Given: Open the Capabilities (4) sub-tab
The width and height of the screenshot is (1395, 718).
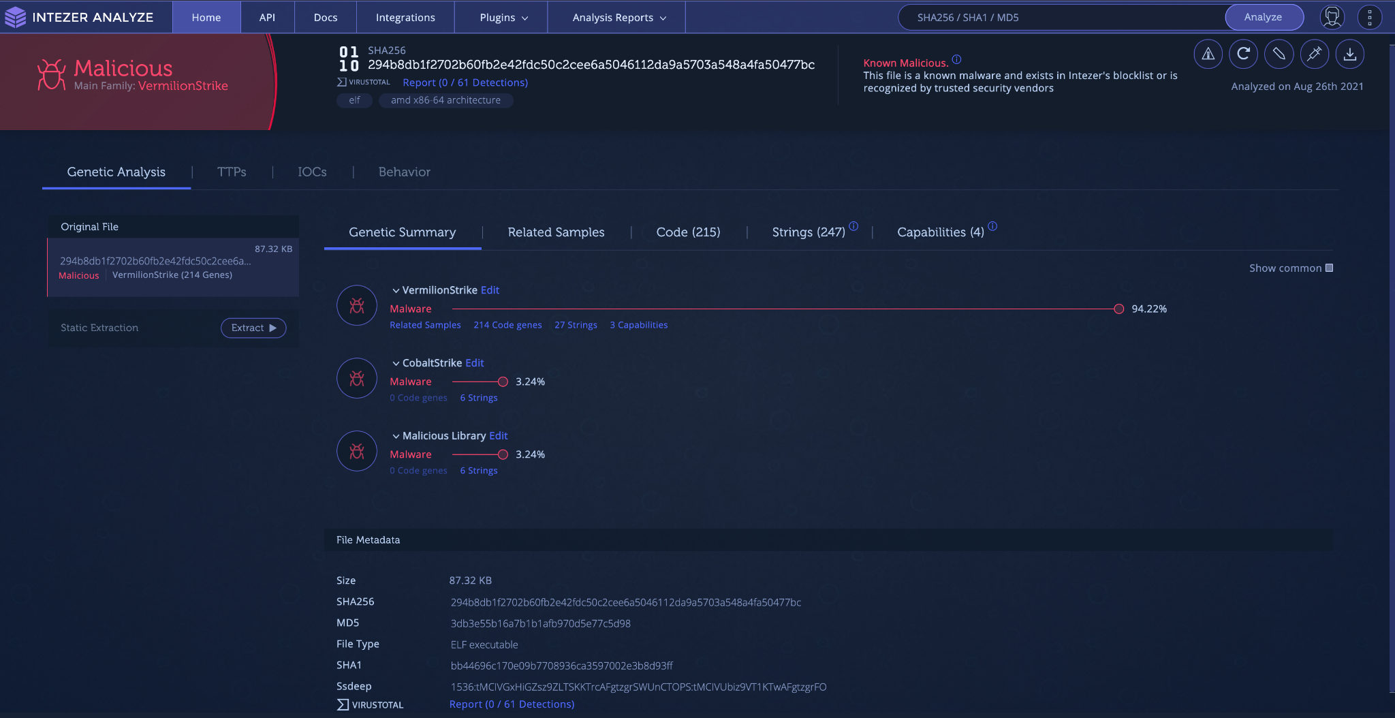Looking at the screenshot, I should (941, 232).
